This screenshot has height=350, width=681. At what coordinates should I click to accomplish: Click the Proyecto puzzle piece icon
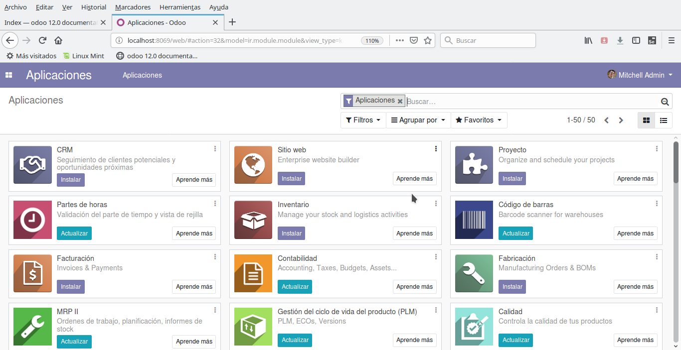(x=474, y=165)
